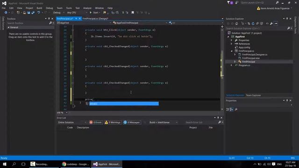Switch to the Team Explorer tab

253,95
